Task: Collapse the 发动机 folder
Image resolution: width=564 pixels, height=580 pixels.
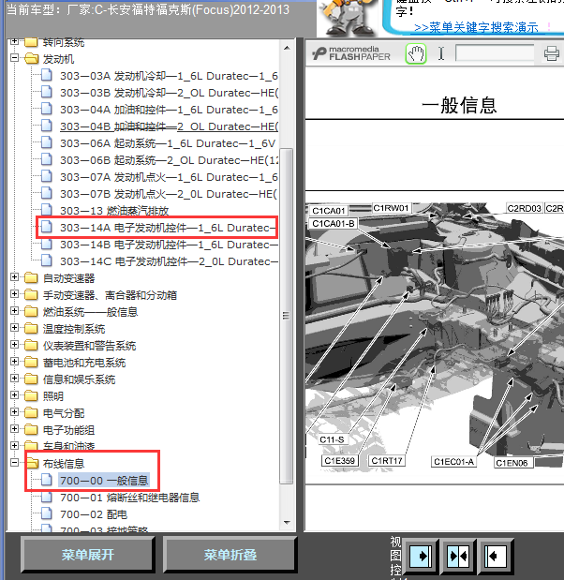Action: (14, 58)
